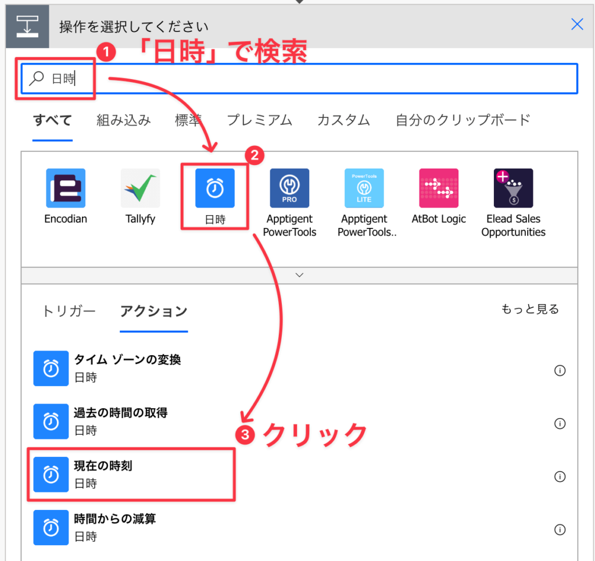Screen dimensions: 595x561
Task: Select the Tallyfy connector icon
Action: pyautogui.click(x=141, y=188)
